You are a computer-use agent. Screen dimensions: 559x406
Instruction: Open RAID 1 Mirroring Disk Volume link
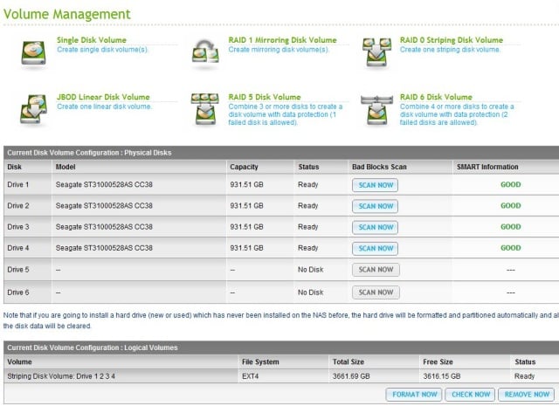click(x=282, y=40)
